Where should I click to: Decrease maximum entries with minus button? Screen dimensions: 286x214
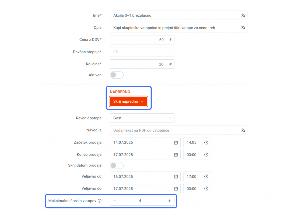115,201
